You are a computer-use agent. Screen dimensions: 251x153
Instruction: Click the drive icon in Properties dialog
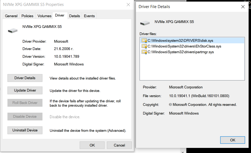click(13, 30)
